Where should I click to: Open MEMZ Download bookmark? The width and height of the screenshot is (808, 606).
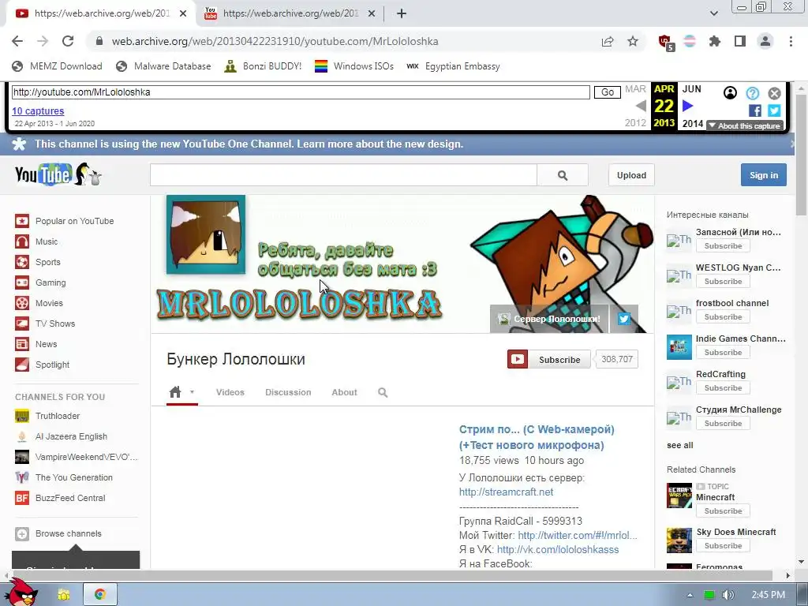coord(57,66)
